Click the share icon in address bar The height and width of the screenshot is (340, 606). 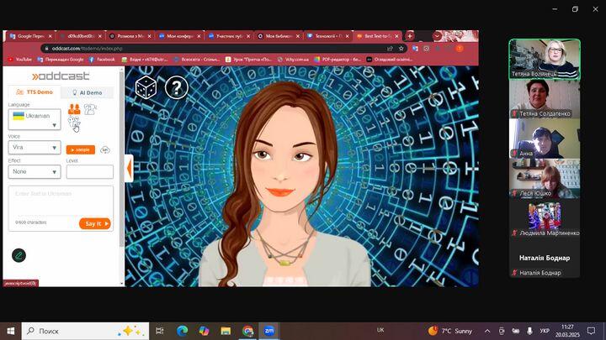click(x=390, y=49)
